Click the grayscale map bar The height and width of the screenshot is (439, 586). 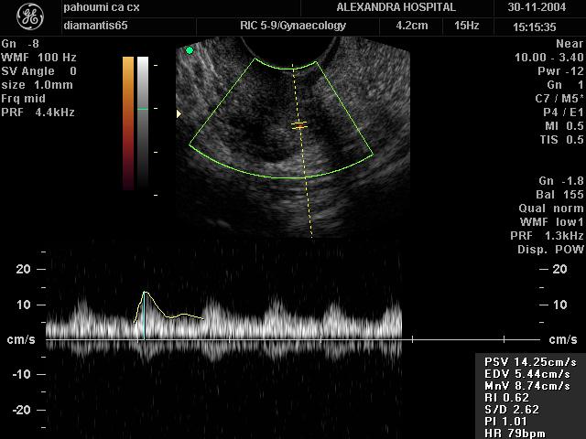(143, 123)
